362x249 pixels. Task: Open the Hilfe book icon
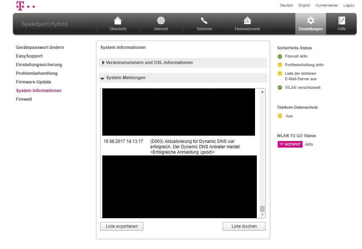coord(341,21)
